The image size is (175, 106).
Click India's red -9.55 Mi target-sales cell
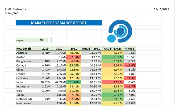pos(113,82)
